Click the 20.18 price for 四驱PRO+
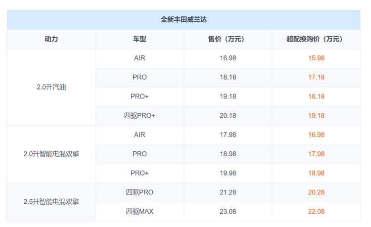This screenshot has height=227, width=371. click(x=228, y=116)
